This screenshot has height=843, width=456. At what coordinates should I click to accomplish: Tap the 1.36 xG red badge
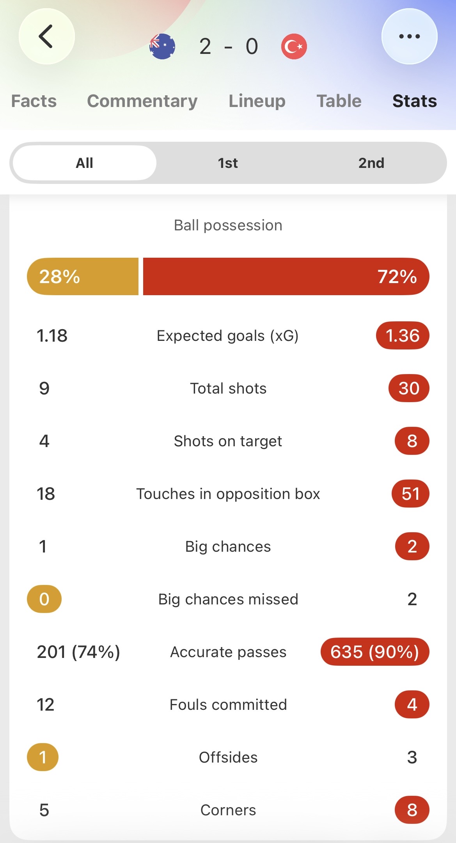coord(403,335)
